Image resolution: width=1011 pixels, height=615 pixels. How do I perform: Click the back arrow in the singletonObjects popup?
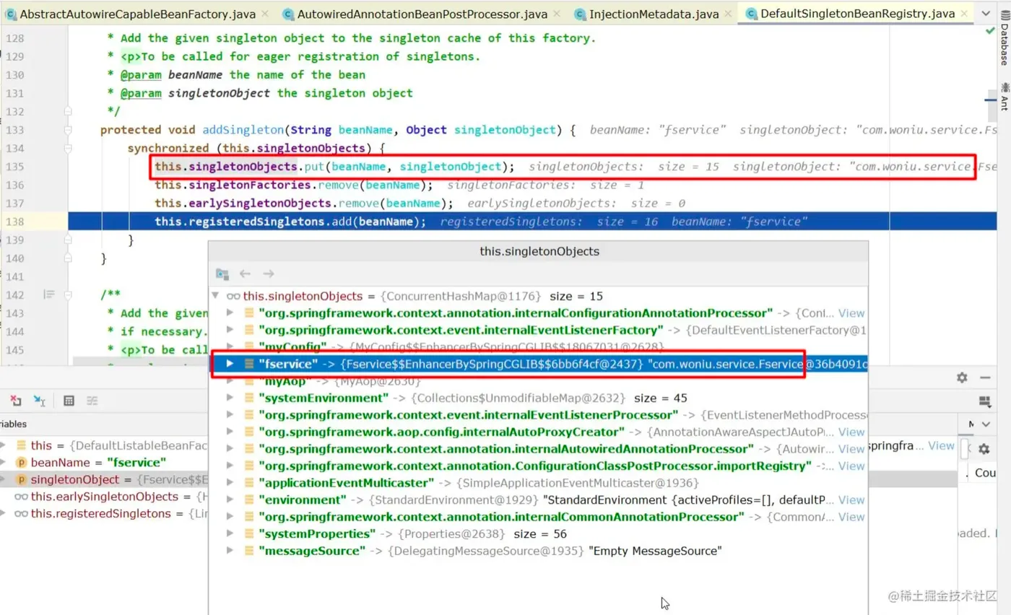[245, 274]
